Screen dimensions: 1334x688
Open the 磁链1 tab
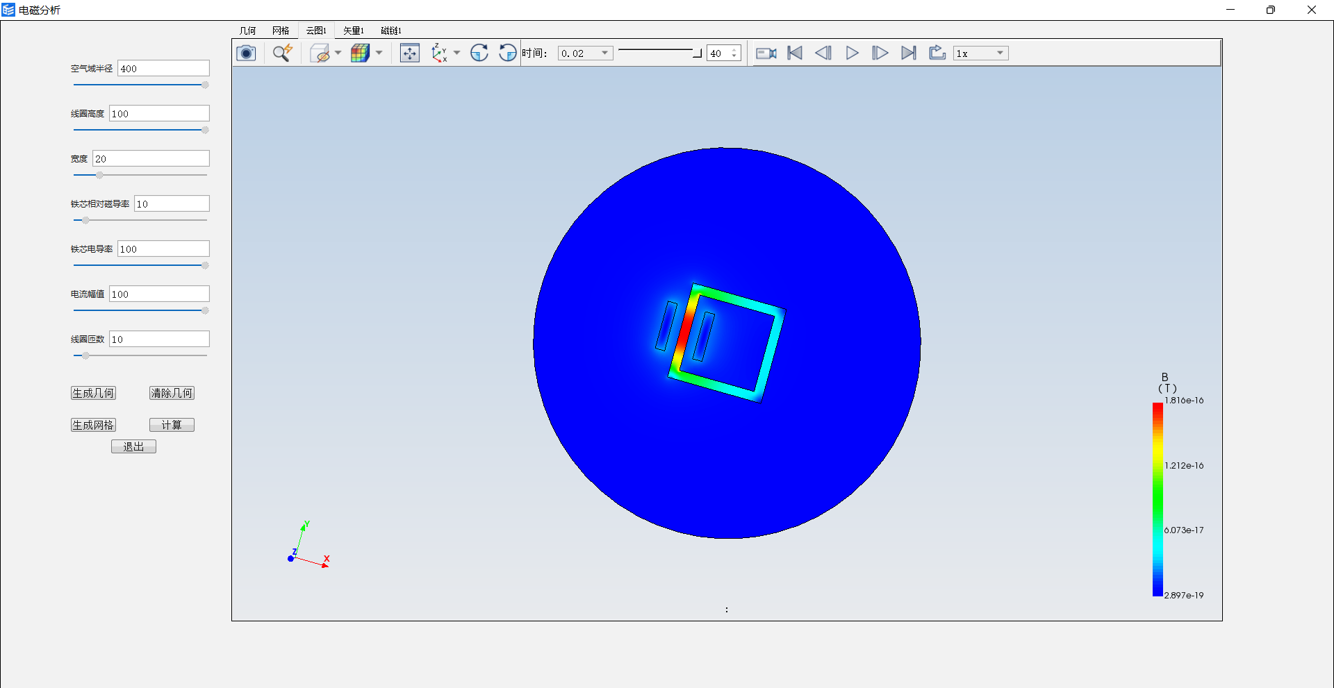tap(391, 31)
